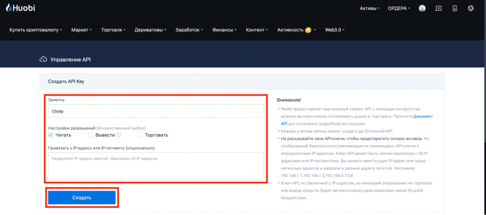Viewport: 486px width, 215px height.
Task: Open the Деривативы menu
Action: 150,30
